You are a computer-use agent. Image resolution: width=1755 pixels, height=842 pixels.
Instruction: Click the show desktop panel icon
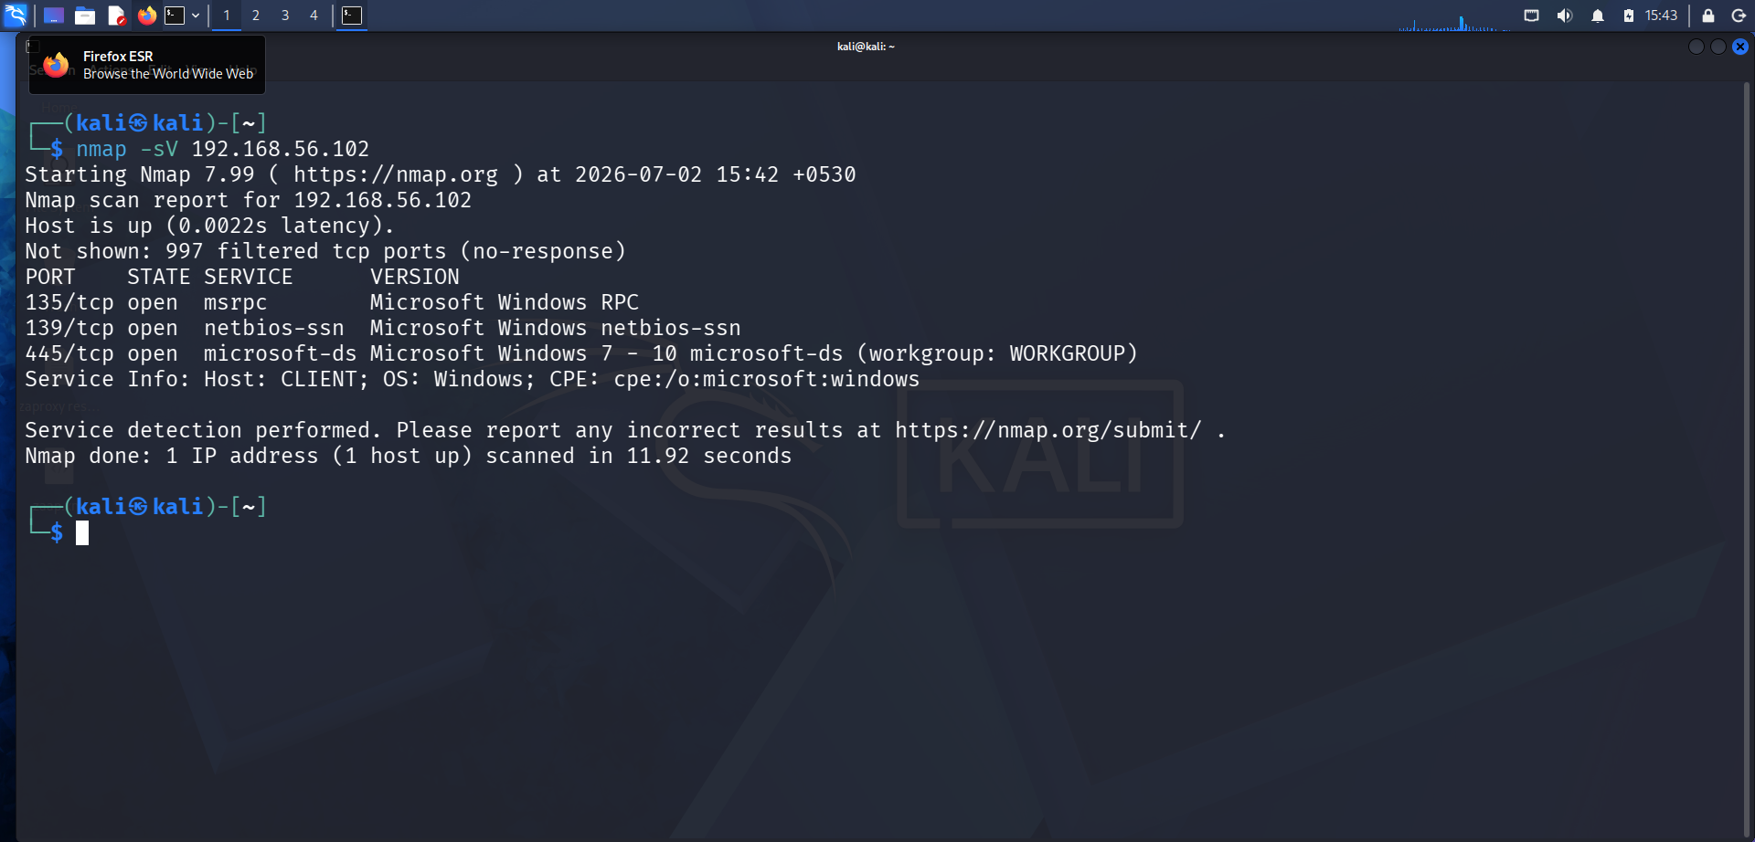54,16
